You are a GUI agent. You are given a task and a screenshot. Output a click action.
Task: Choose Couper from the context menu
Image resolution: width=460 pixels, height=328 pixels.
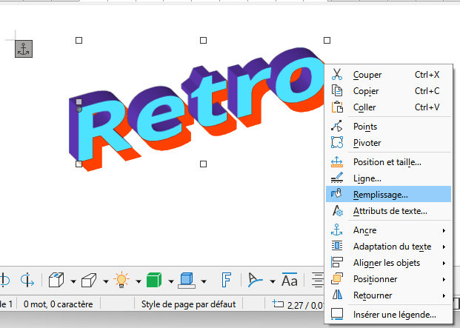388,75
